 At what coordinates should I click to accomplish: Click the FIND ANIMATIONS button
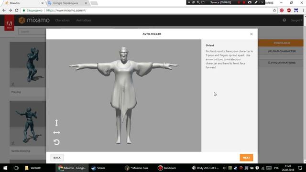pos(282,63)
